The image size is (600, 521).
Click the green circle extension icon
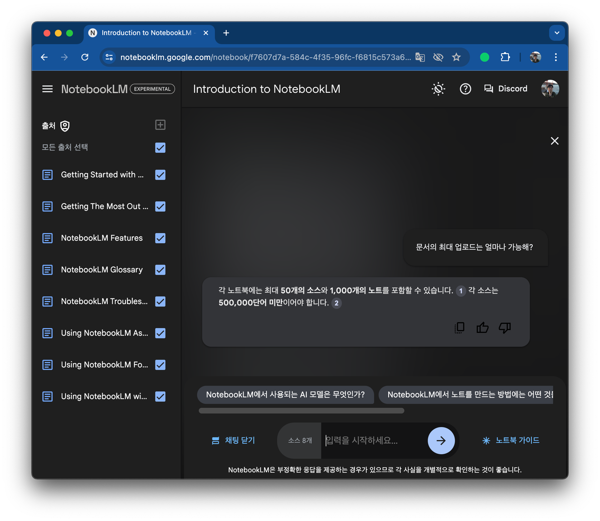tap(485, 57)
